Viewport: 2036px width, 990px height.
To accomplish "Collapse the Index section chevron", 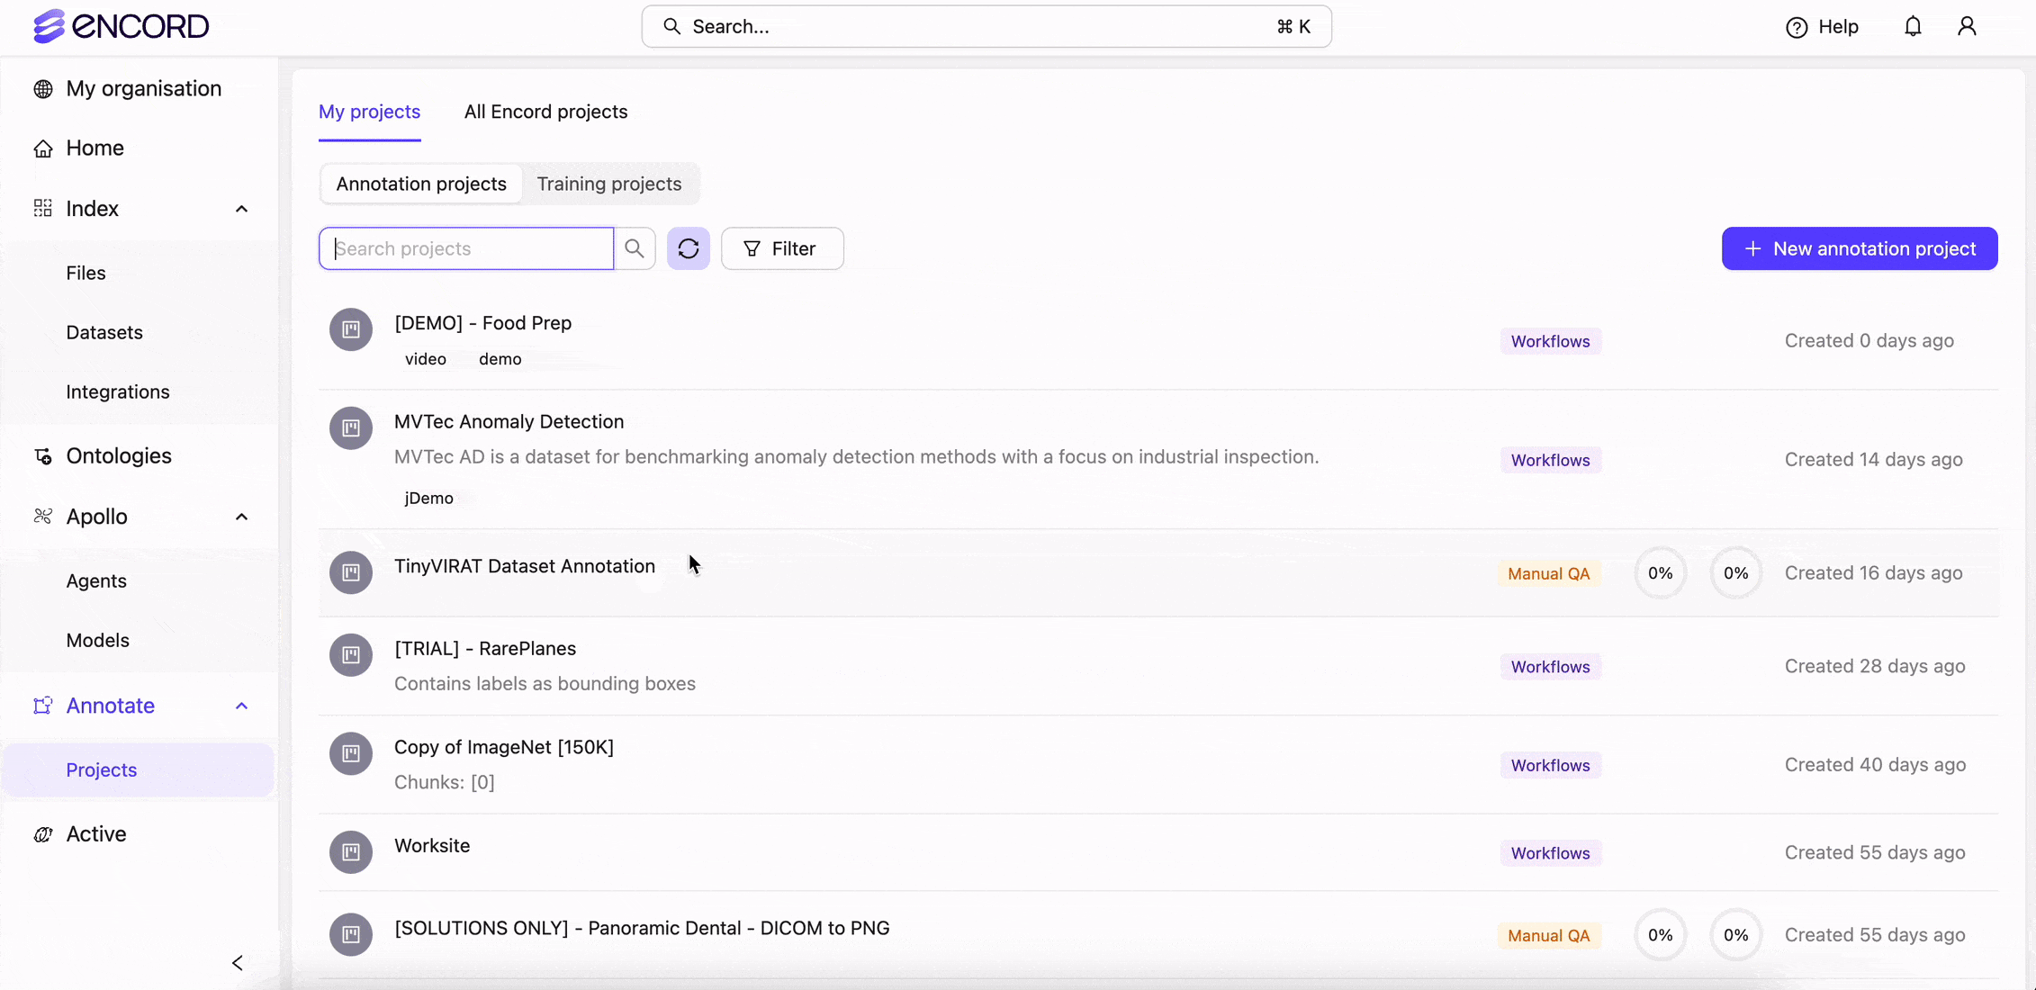I will (x=241, y=209).
